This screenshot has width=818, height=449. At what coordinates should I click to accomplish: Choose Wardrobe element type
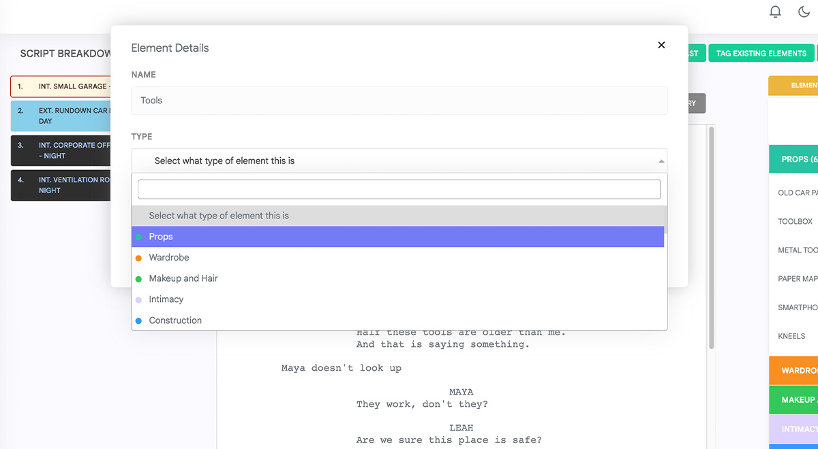(398, 258)
